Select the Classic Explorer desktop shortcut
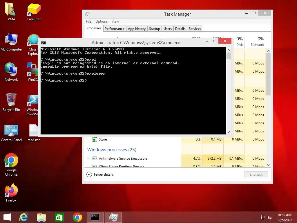297x223 pixels. click(33, 44)
